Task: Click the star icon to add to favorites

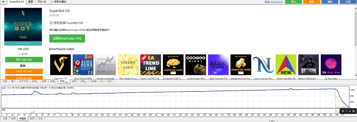Action: 52,2
